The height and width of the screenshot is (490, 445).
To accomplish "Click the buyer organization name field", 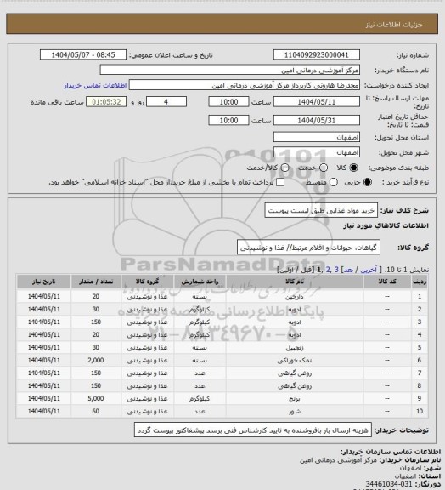I will pyautogui.click(x=229, y=70).
